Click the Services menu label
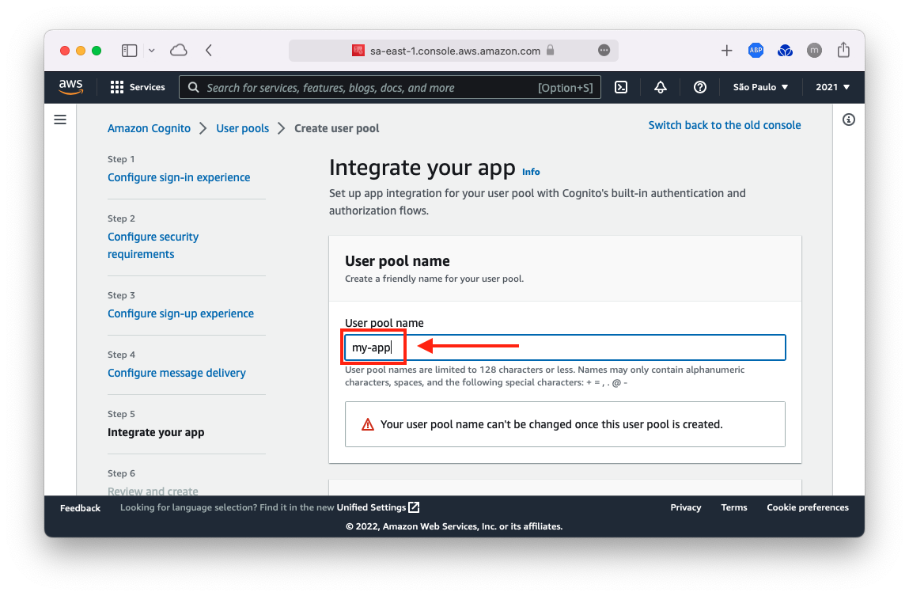Image resolution: width=909 pixels, height=596 pixels. 147,87
